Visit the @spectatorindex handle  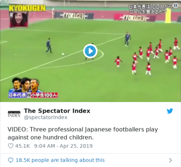coord(46,117)
